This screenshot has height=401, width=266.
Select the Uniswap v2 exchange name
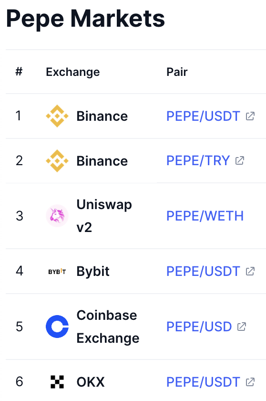click(x=104, y=216)
